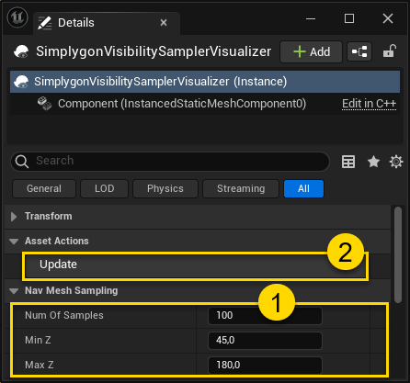The image size is (410, 383).
Task: Filter by the Streaming category
Action: 241,188
